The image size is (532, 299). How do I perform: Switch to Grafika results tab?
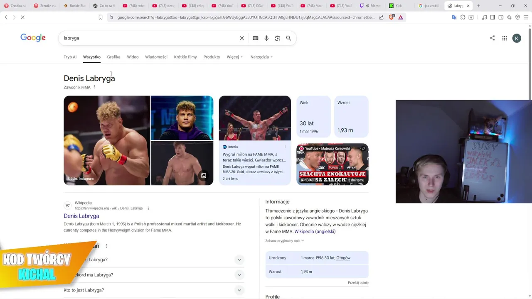pyautogui.click(x=113, y=57)
